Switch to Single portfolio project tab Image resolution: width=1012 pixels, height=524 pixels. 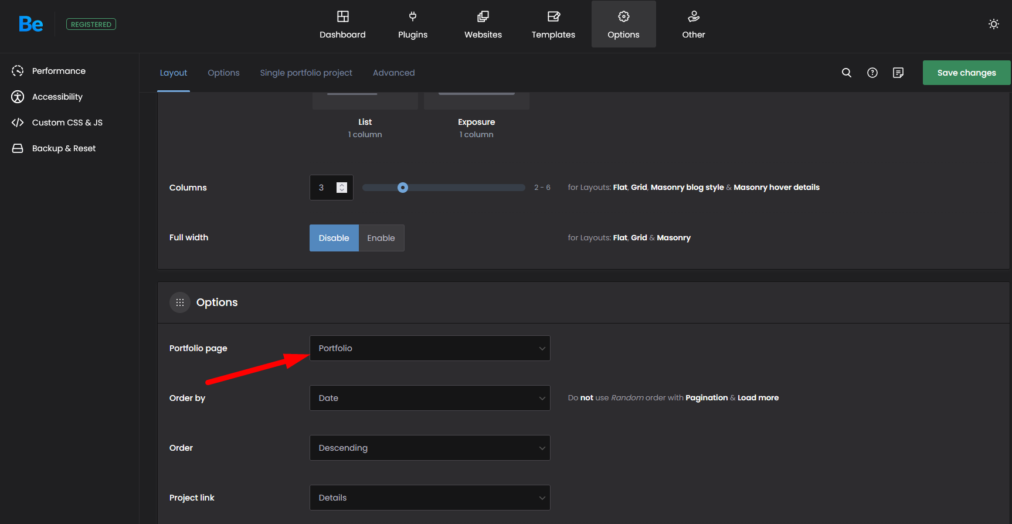point(306,73)
